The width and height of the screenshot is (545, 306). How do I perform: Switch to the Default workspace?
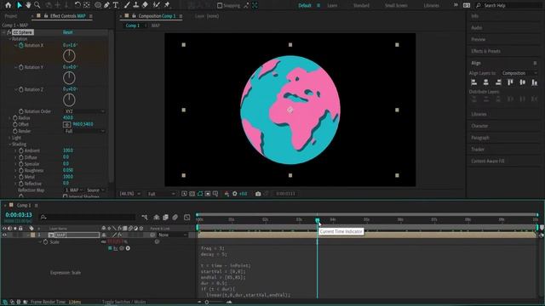point(305,6)
